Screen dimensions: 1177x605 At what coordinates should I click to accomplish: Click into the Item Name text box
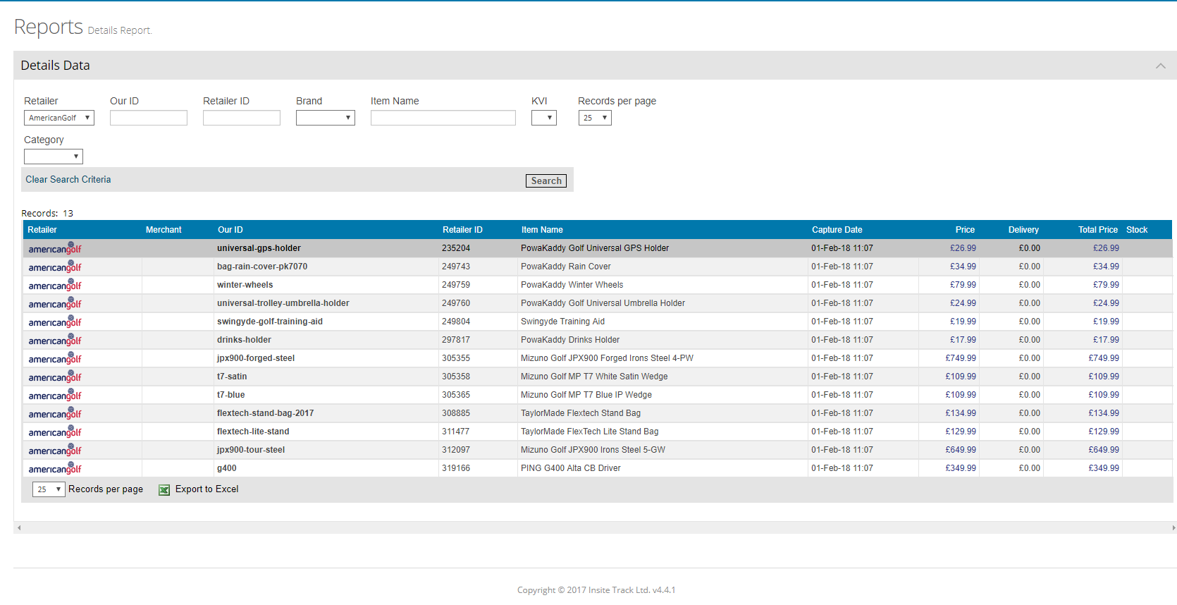(443, 118)
